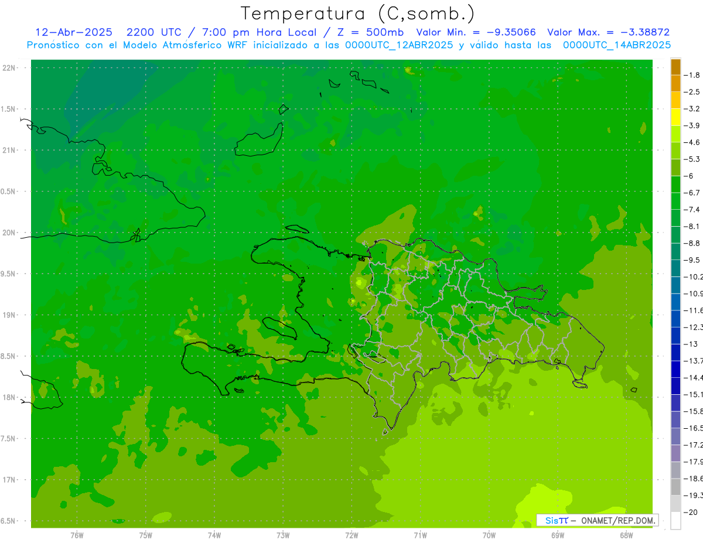This screenshot has width=703, height=543.
Task: Click the '-5.3' colorbar label
Action: click(x=692, y=159)
